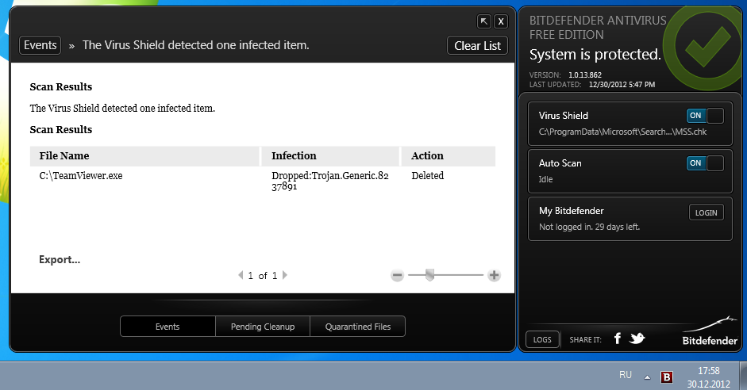
Task: Click the Auto Scan Idle status
Action: coord(545,179)
